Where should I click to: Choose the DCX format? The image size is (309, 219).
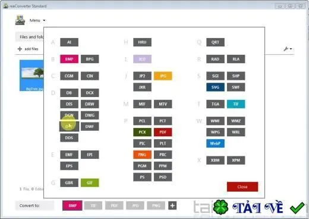click(x=90, y=93)
